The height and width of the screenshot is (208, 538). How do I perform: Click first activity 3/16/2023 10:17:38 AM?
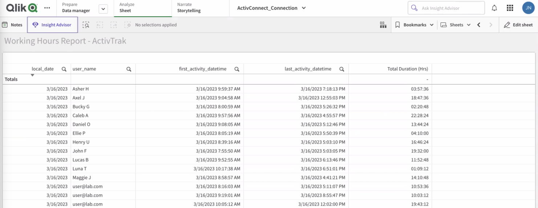[x=217, y=169]
